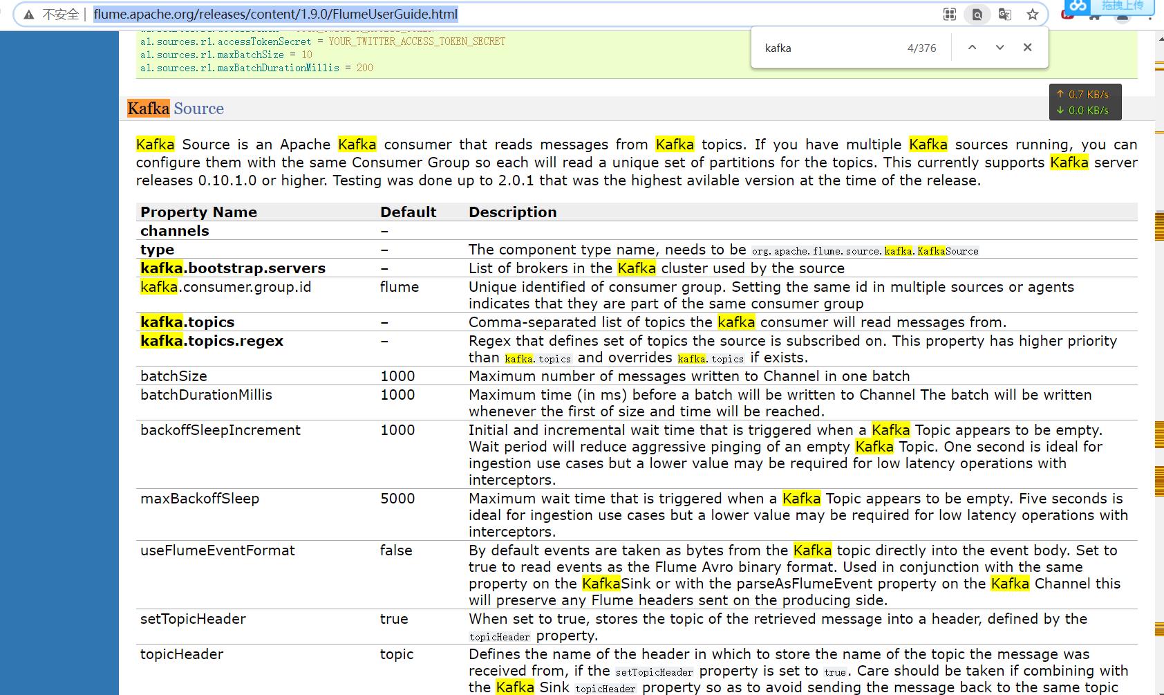This screenshot has width=1164, height=695.
Task: Click default value false for useFlumeEventFormat
Action: [396, 550]
